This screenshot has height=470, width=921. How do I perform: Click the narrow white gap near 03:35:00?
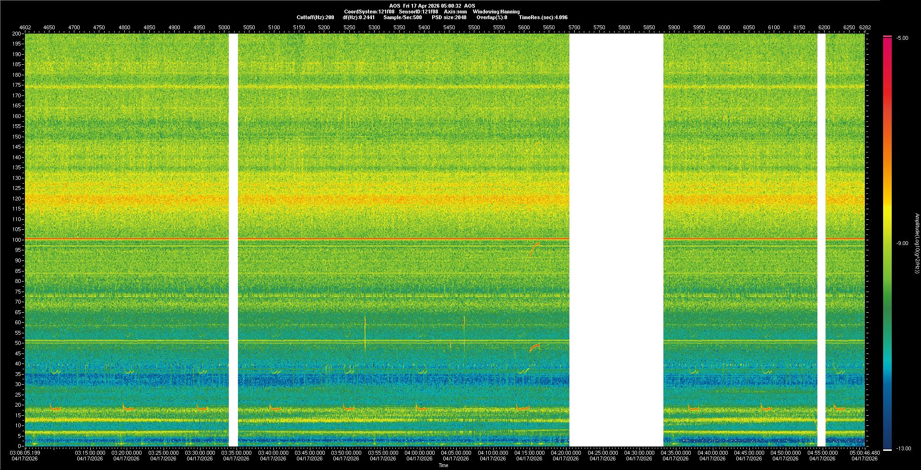233,240
